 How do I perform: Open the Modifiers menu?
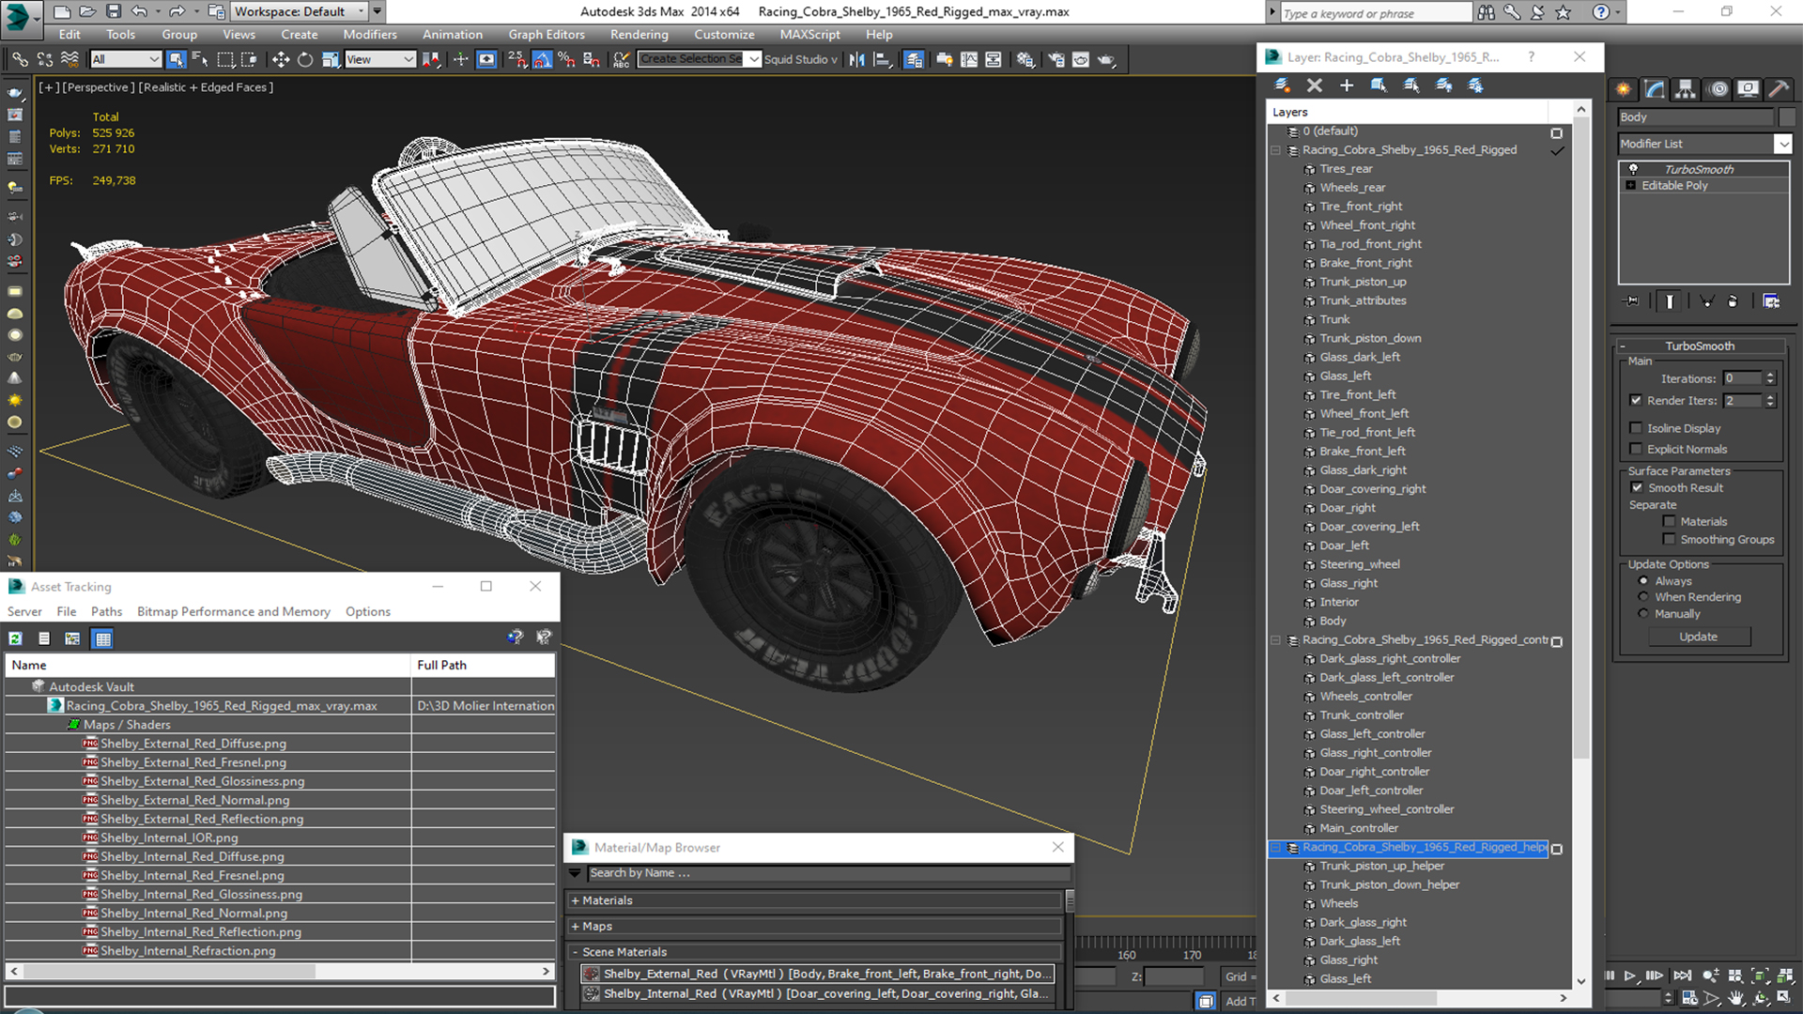tap(370, 35)
